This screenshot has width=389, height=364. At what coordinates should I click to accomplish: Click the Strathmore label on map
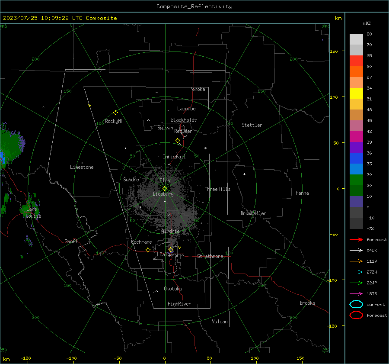[x=210, y=256]
